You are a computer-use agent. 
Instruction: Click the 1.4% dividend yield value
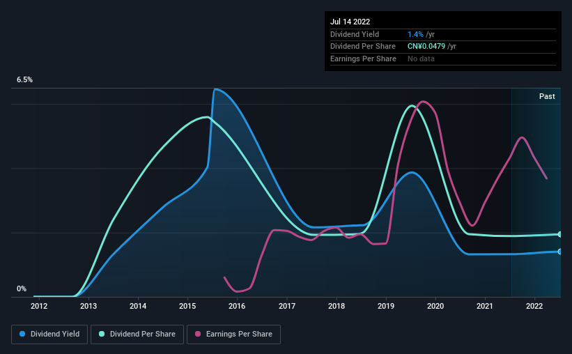point(415,34)
